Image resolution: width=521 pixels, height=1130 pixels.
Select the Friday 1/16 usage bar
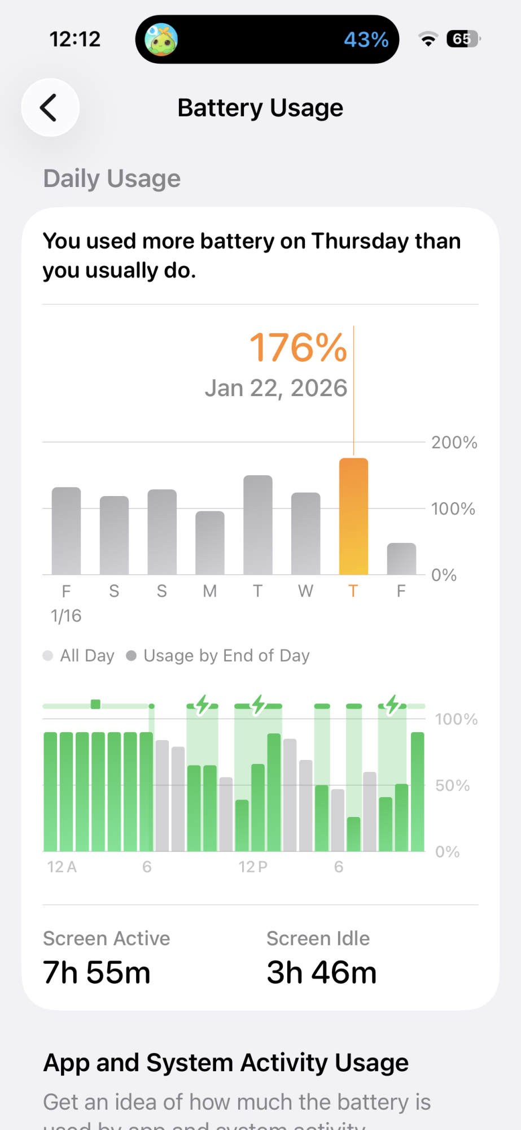click(66, 531)
